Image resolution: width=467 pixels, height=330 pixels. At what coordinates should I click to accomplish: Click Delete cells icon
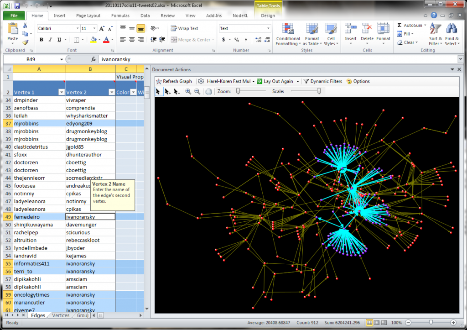pos(367,29)
